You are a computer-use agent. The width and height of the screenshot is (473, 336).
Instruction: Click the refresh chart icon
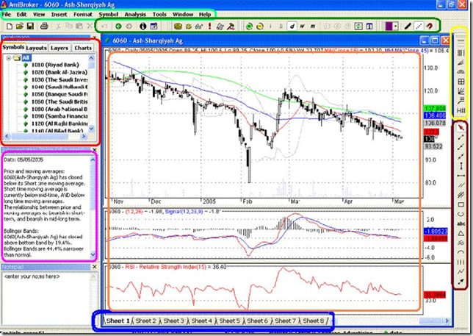pyautogui.click(x=358, y=26)
